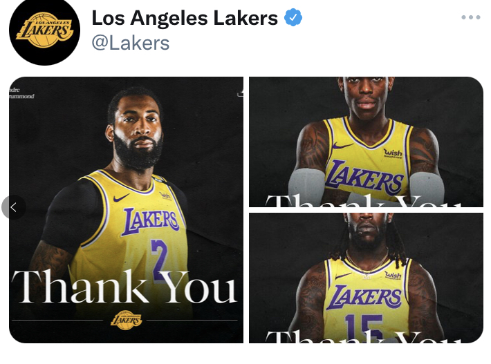Visit the @Lakers handle link

click(131, 43)
